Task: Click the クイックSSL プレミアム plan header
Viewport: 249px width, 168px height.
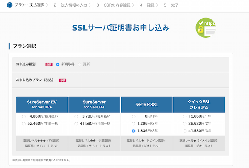Action: point(199,105)
